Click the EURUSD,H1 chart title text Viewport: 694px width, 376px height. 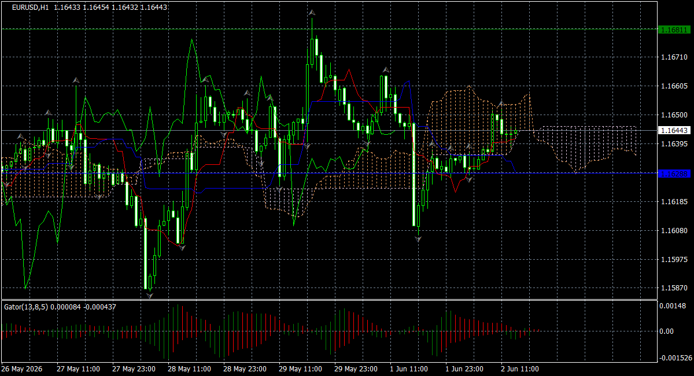click(30, 7)
